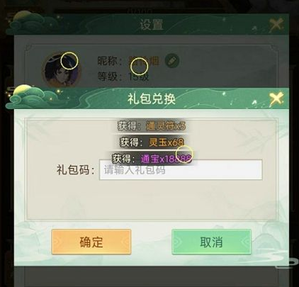Image resolution: width=299 pixels, height=287 pixels.
Task: Tap the cloud ornament on 设置 header
Action: (32, 23)
